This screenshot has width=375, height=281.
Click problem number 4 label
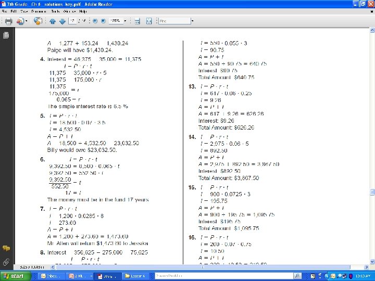click(x=42, y=59)
